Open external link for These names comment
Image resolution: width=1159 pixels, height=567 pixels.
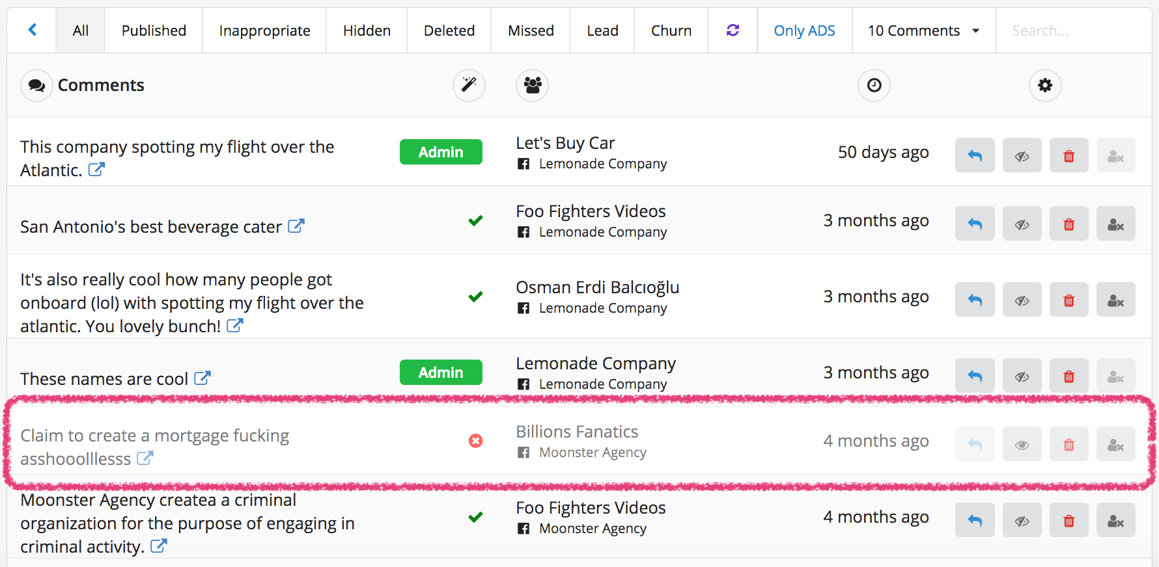(202, 378)
